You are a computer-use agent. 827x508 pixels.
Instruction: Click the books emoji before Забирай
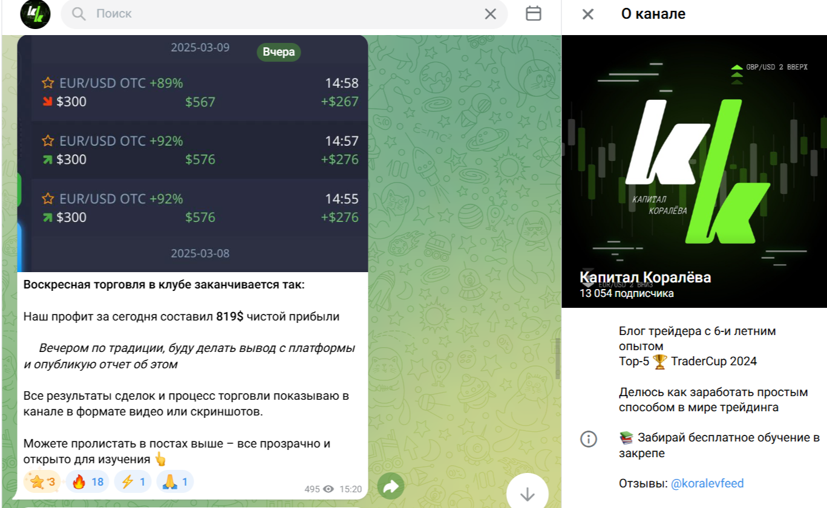[x=626, y=438]
